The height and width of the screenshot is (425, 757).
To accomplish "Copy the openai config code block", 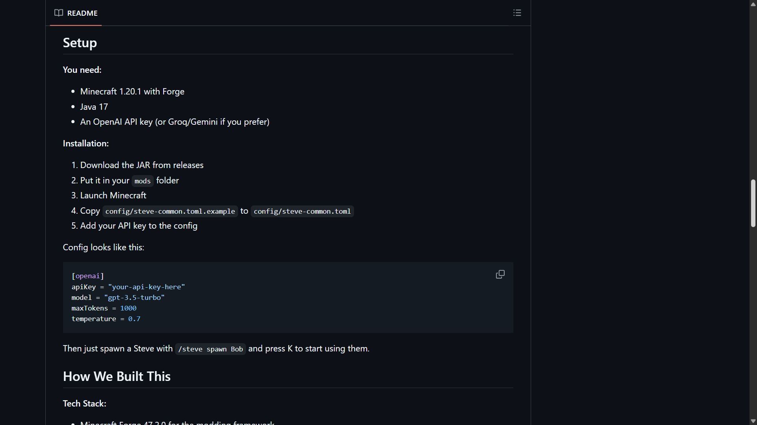I will [x=500, y=274].
